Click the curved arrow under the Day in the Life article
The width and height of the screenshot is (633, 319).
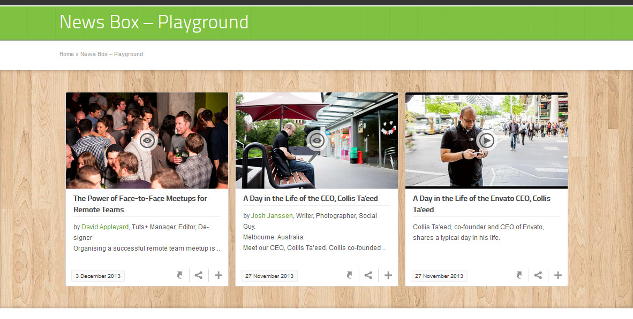click(x=349, y=275)
